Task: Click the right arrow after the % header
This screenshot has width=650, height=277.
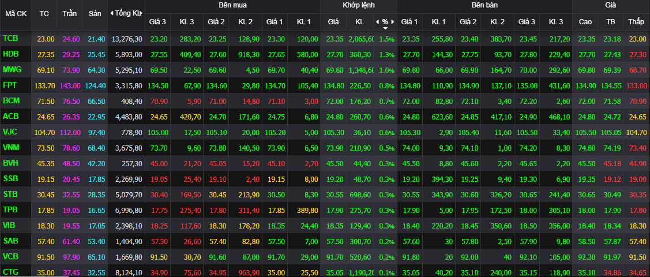Action: (x=392, y=21)
